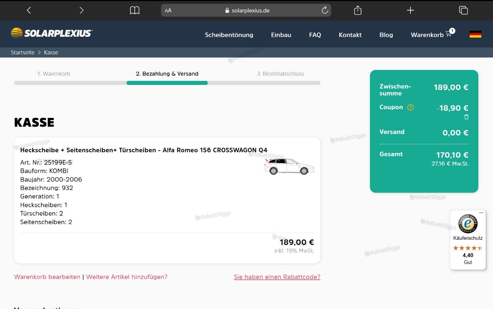Go to the FAQ page
Screen dimensions: 493x309
point(315,35)
